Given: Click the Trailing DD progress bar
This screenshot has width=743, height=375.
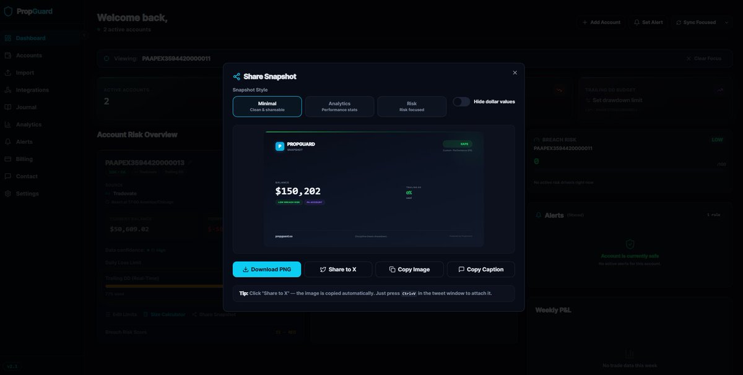Looking at the screenshot, I should click(165, 287).
